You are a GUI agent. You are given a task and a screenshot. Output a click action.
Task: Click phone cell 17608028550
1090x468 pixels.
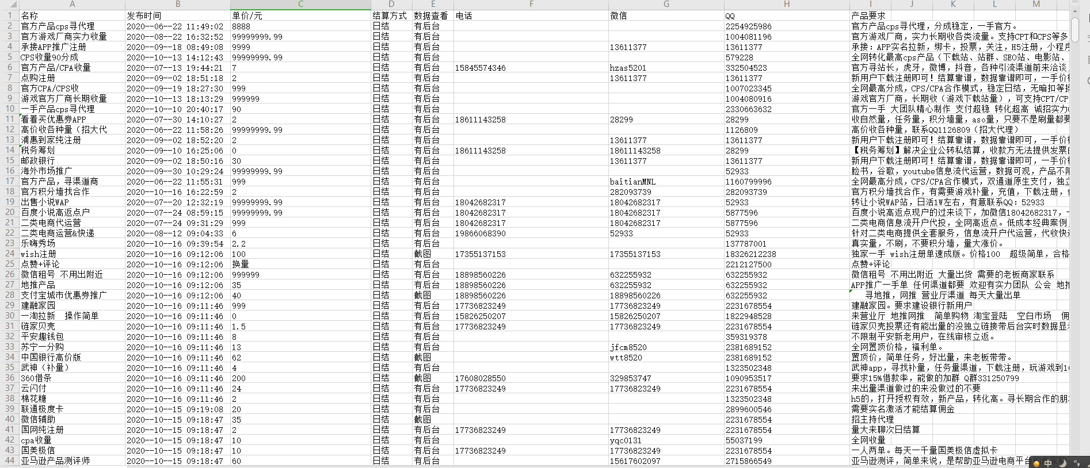[x=531, y=378]
